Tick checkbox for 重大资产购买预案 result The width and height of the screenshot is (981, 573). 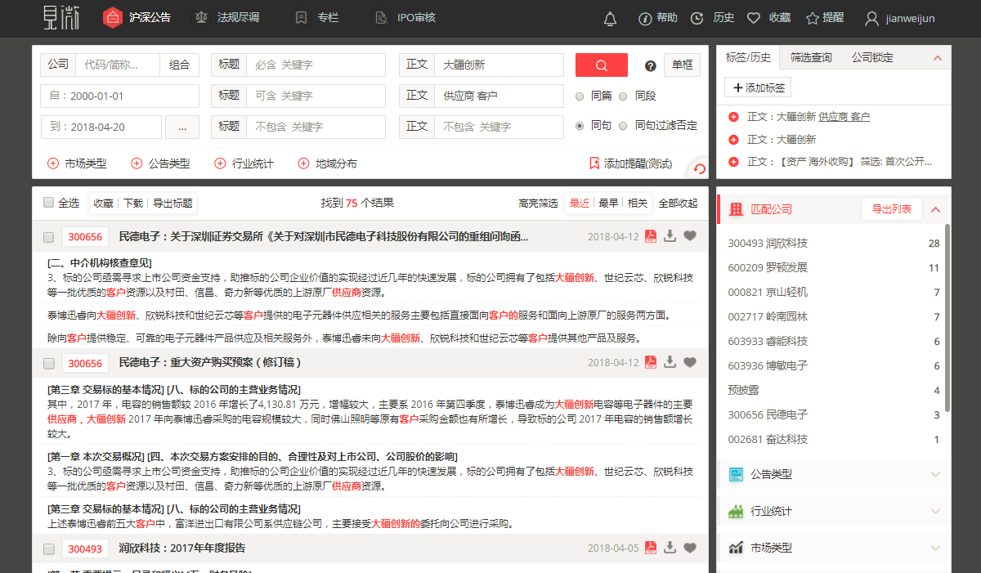[49, 363]
